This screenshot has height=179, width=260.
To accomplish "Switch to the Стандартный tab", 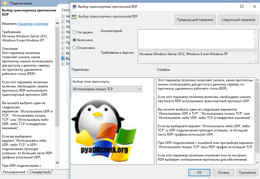I will point(40,172).
